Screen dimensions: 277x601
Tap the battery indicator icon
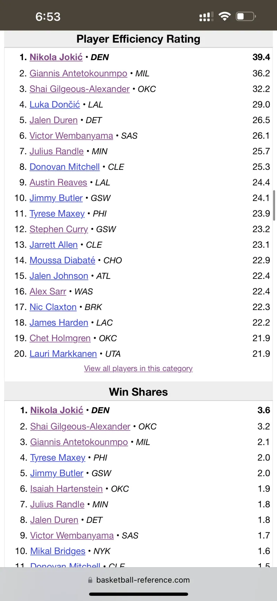click(245, 16)
